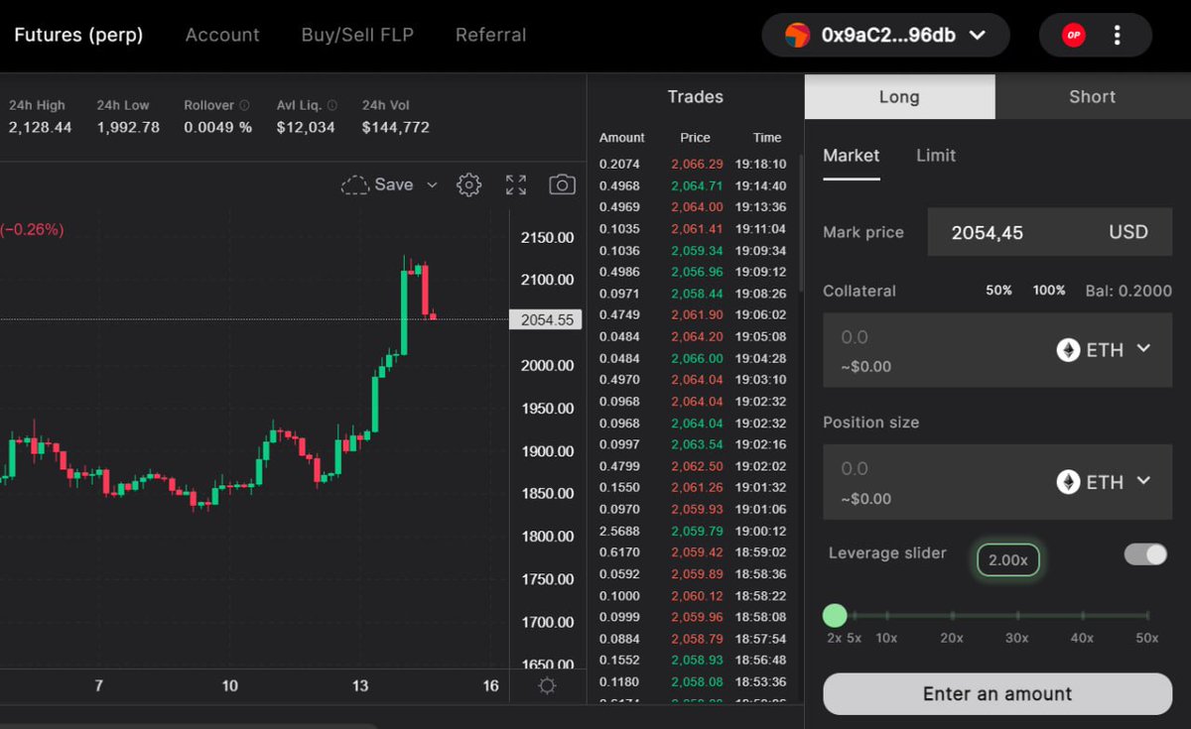This screenshot has height=729, width=1191.
Task: Select Market order type tab
Action: click(852, 156)
